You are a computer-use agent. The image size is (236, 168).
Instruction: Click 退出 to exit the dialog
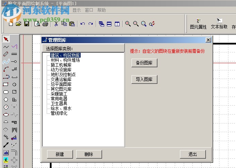point(193,154)
